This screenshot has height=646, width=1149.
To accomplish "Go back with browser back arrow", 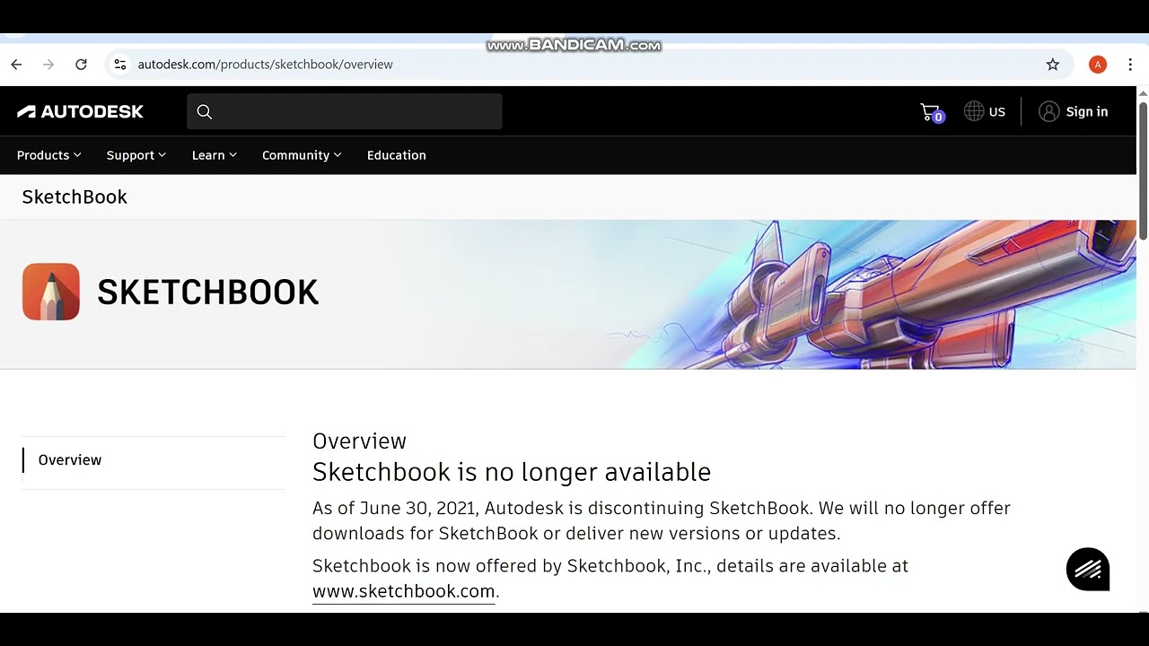I will tap(16, 65).
